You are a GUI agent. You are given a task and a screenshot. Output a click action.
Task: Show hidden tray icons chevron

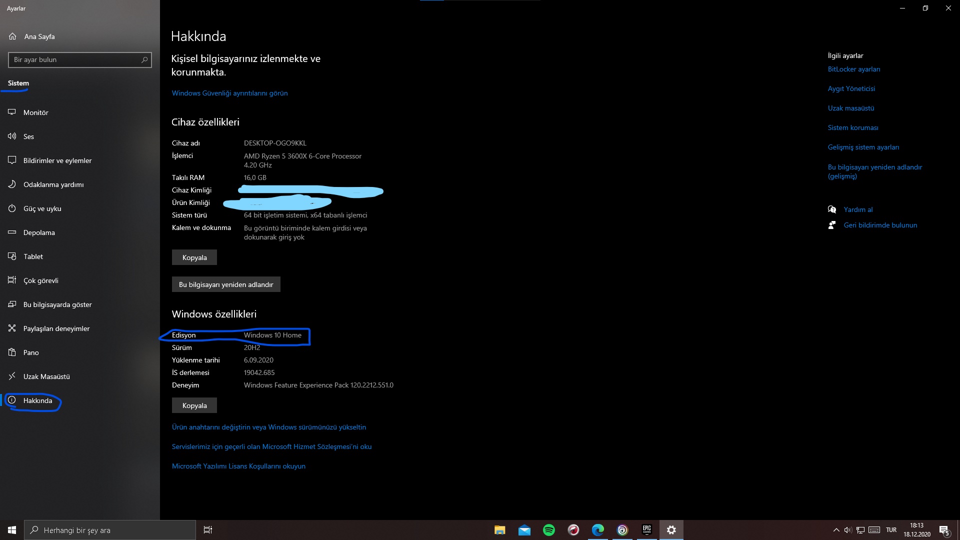[x=836, y=530]
